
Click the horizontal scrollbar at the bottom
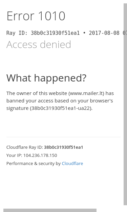coord(50,210)
